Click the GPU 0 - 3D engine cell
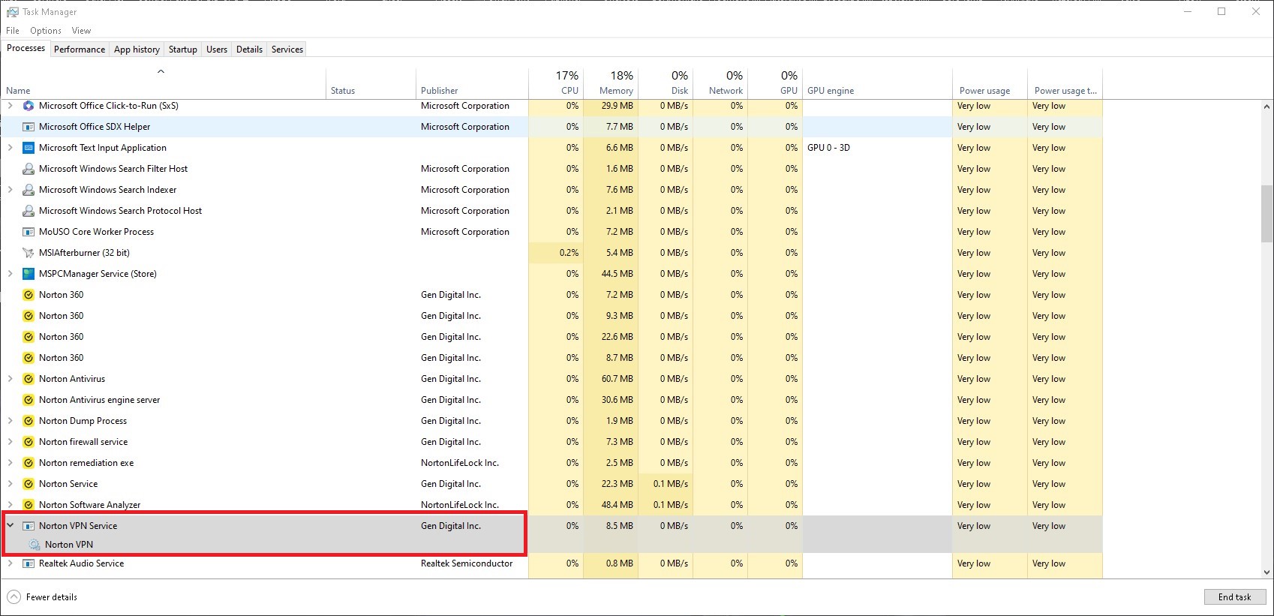The image size is (1274, 616). click(x=877, y=148)
